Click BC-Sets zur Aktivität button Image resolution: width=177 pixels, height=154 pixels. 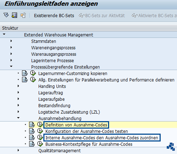pyautogui.click(x=102, y=16)
